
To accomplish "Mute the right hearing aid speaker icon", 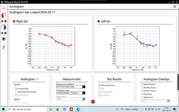I will [2, 21].
